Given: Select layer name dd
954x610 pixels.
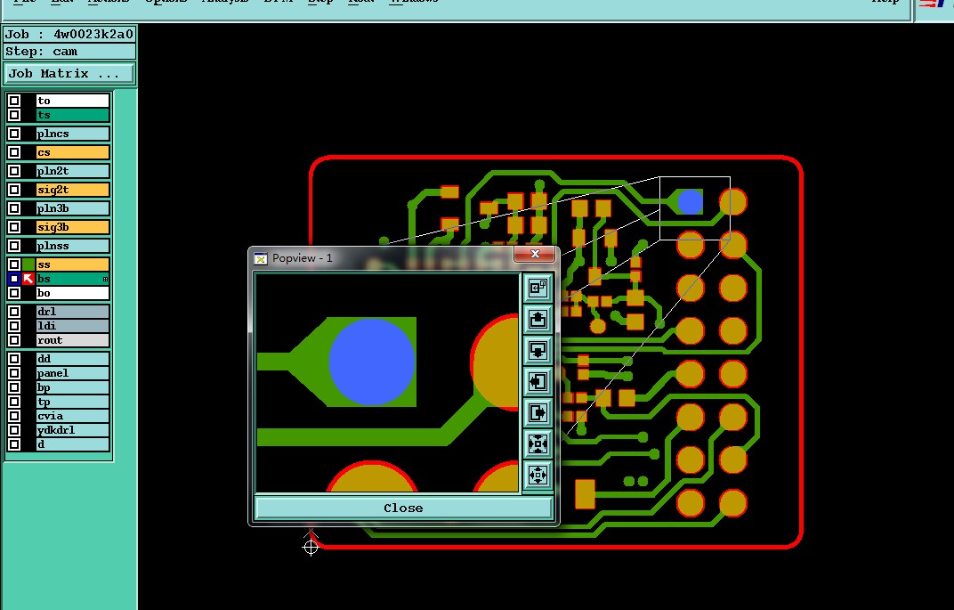Looking at the screenshot, I should click(x=72, y=359).
